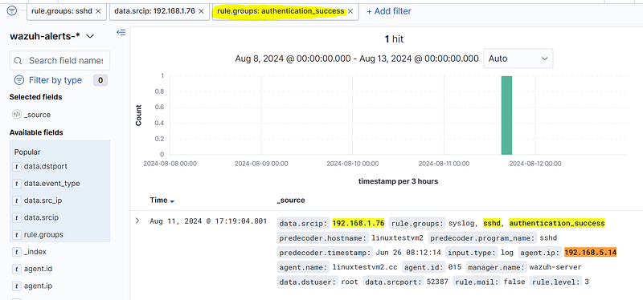Screen dimensions: 643x300
Task: Click the predecoder.timestamp value Jun 26 08:12:14
Action: tap(408, 253)
